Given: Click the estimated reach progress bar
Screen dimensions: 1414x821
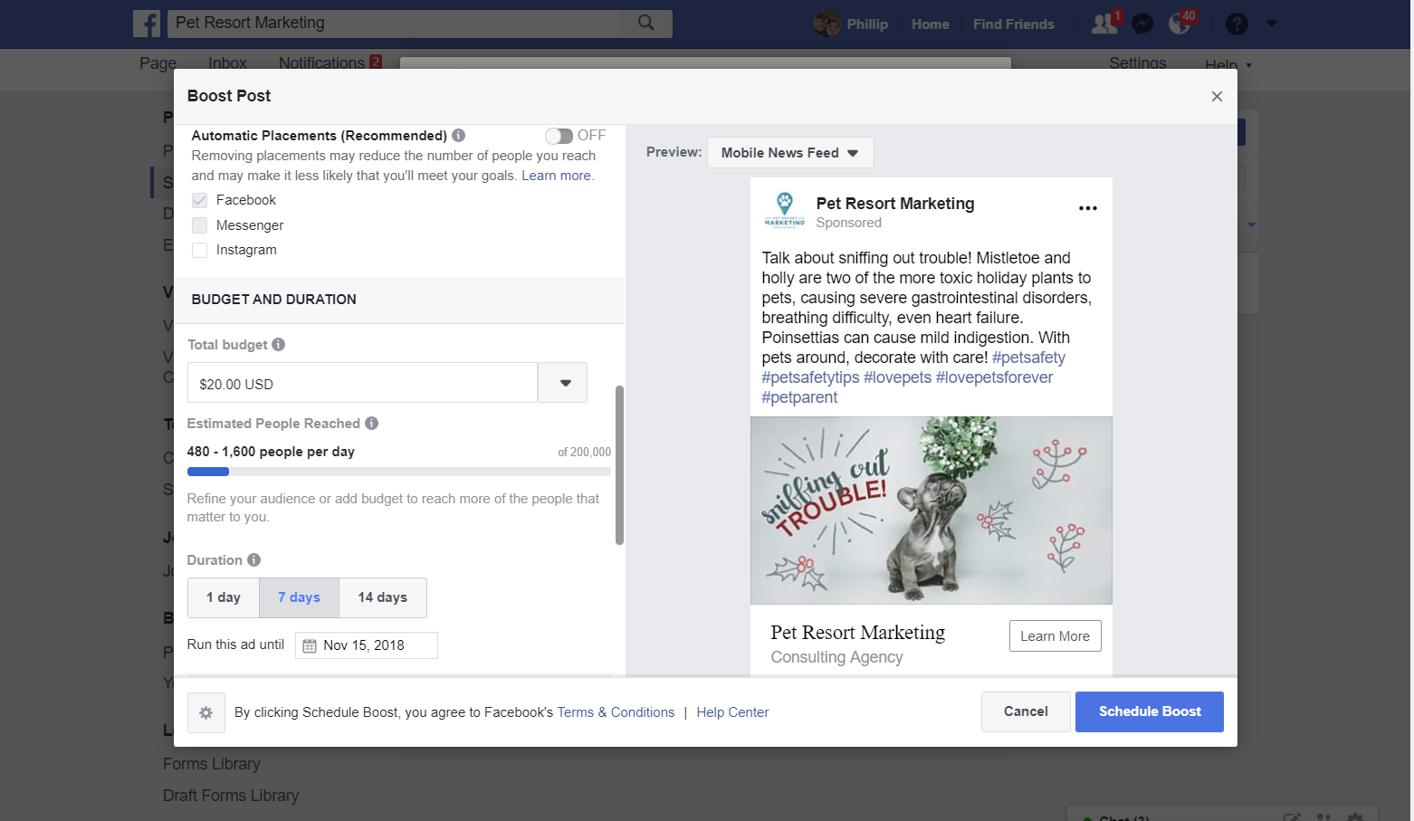Looking at the screenshot, I should tap(398, 472).
